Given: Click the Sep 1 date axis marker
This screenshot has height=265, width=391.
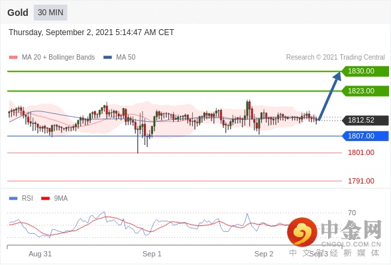Looking at the screenshot, I should pos(152,254).
